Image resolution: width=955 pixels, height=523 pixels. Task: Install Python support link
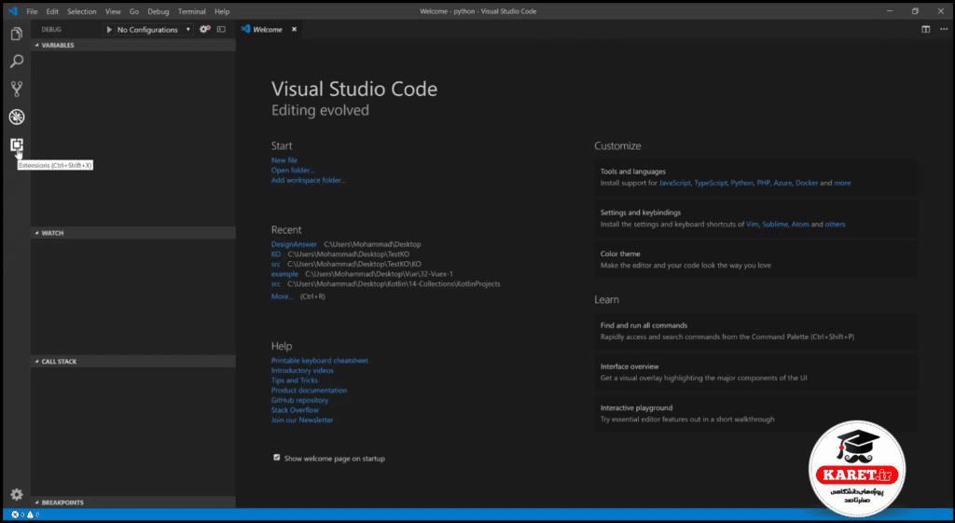pyautogui.click(x=741, y=183)
